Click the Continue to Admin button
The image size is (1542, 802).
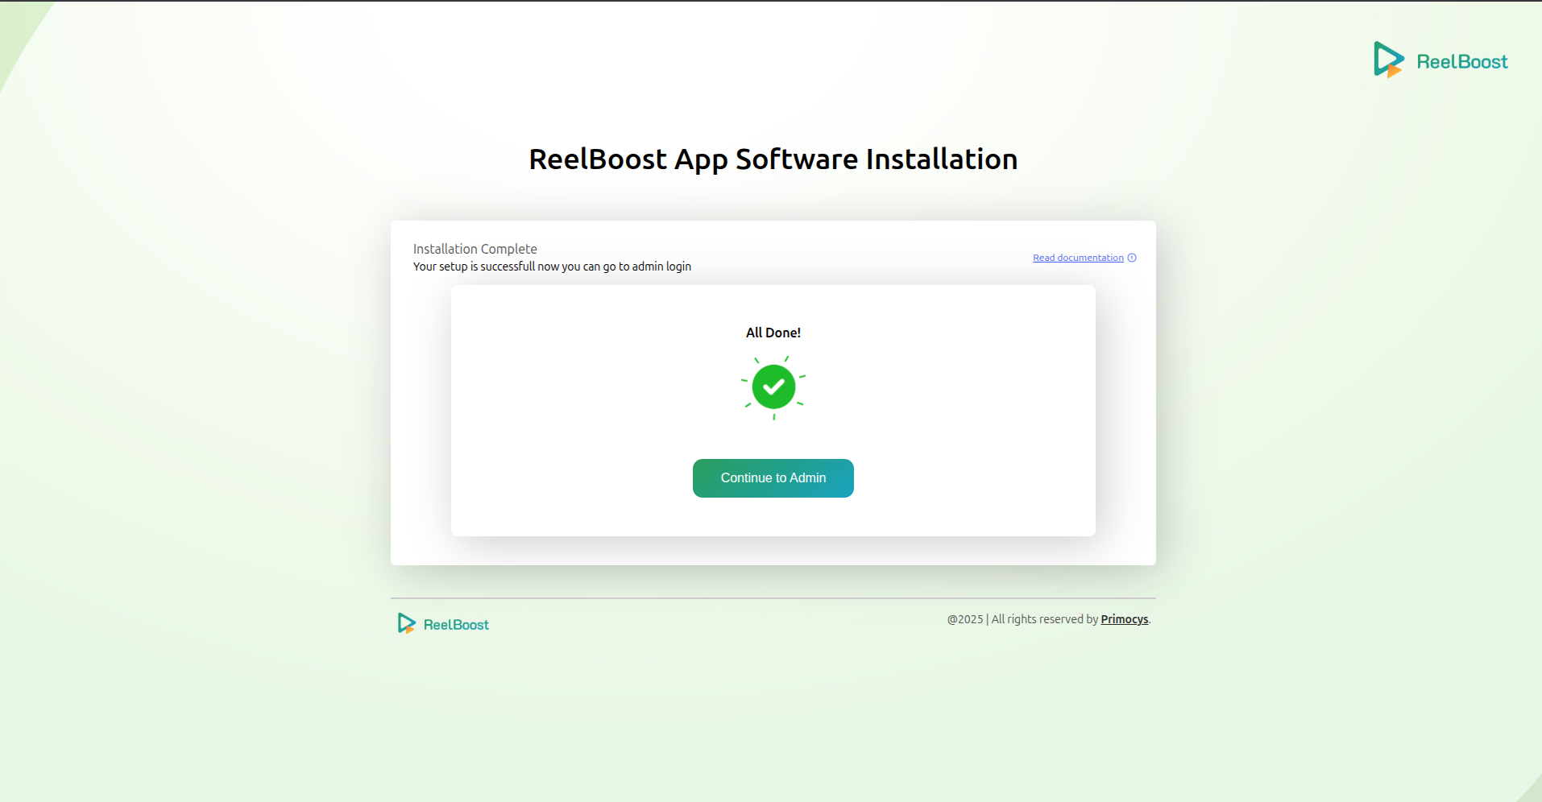[x=773, y=478]
